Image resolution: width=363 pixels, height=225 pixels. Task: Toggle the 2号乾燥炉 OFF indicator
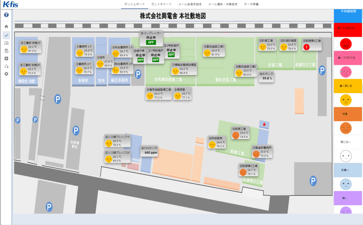tap(171, 55)
